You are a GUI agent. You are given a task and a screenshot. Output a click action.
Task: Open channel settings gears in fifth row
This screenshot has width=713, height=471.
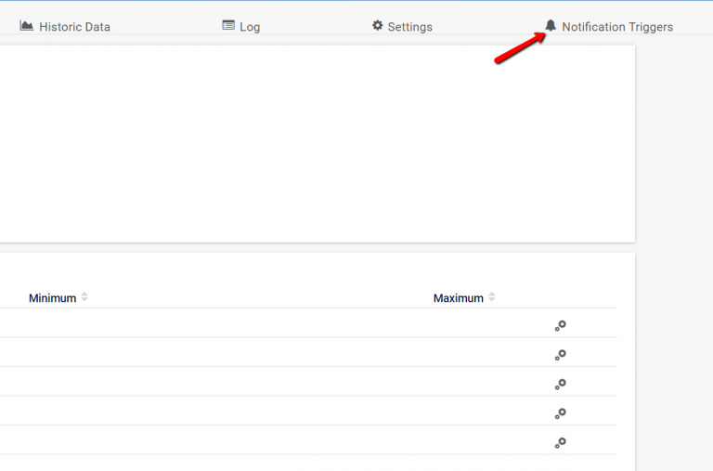pos(560,443)
